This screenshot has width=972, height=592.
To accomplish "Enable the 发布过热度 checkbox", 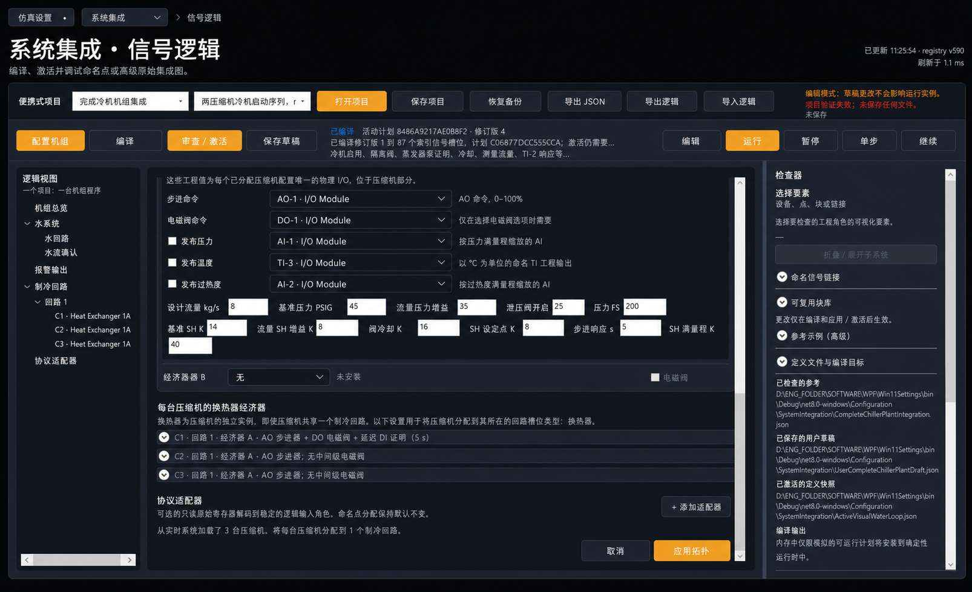I will click(172, 284).
